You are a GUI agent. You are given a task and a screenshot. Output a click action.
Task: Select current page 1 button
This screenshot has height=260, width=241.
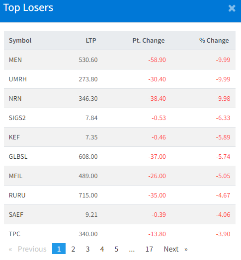coord(59,249)
